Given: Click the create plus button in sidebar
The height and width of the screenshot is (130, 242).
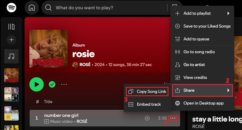Looking at the screenshot, I should pyautogui.click(x=11, y=40).
